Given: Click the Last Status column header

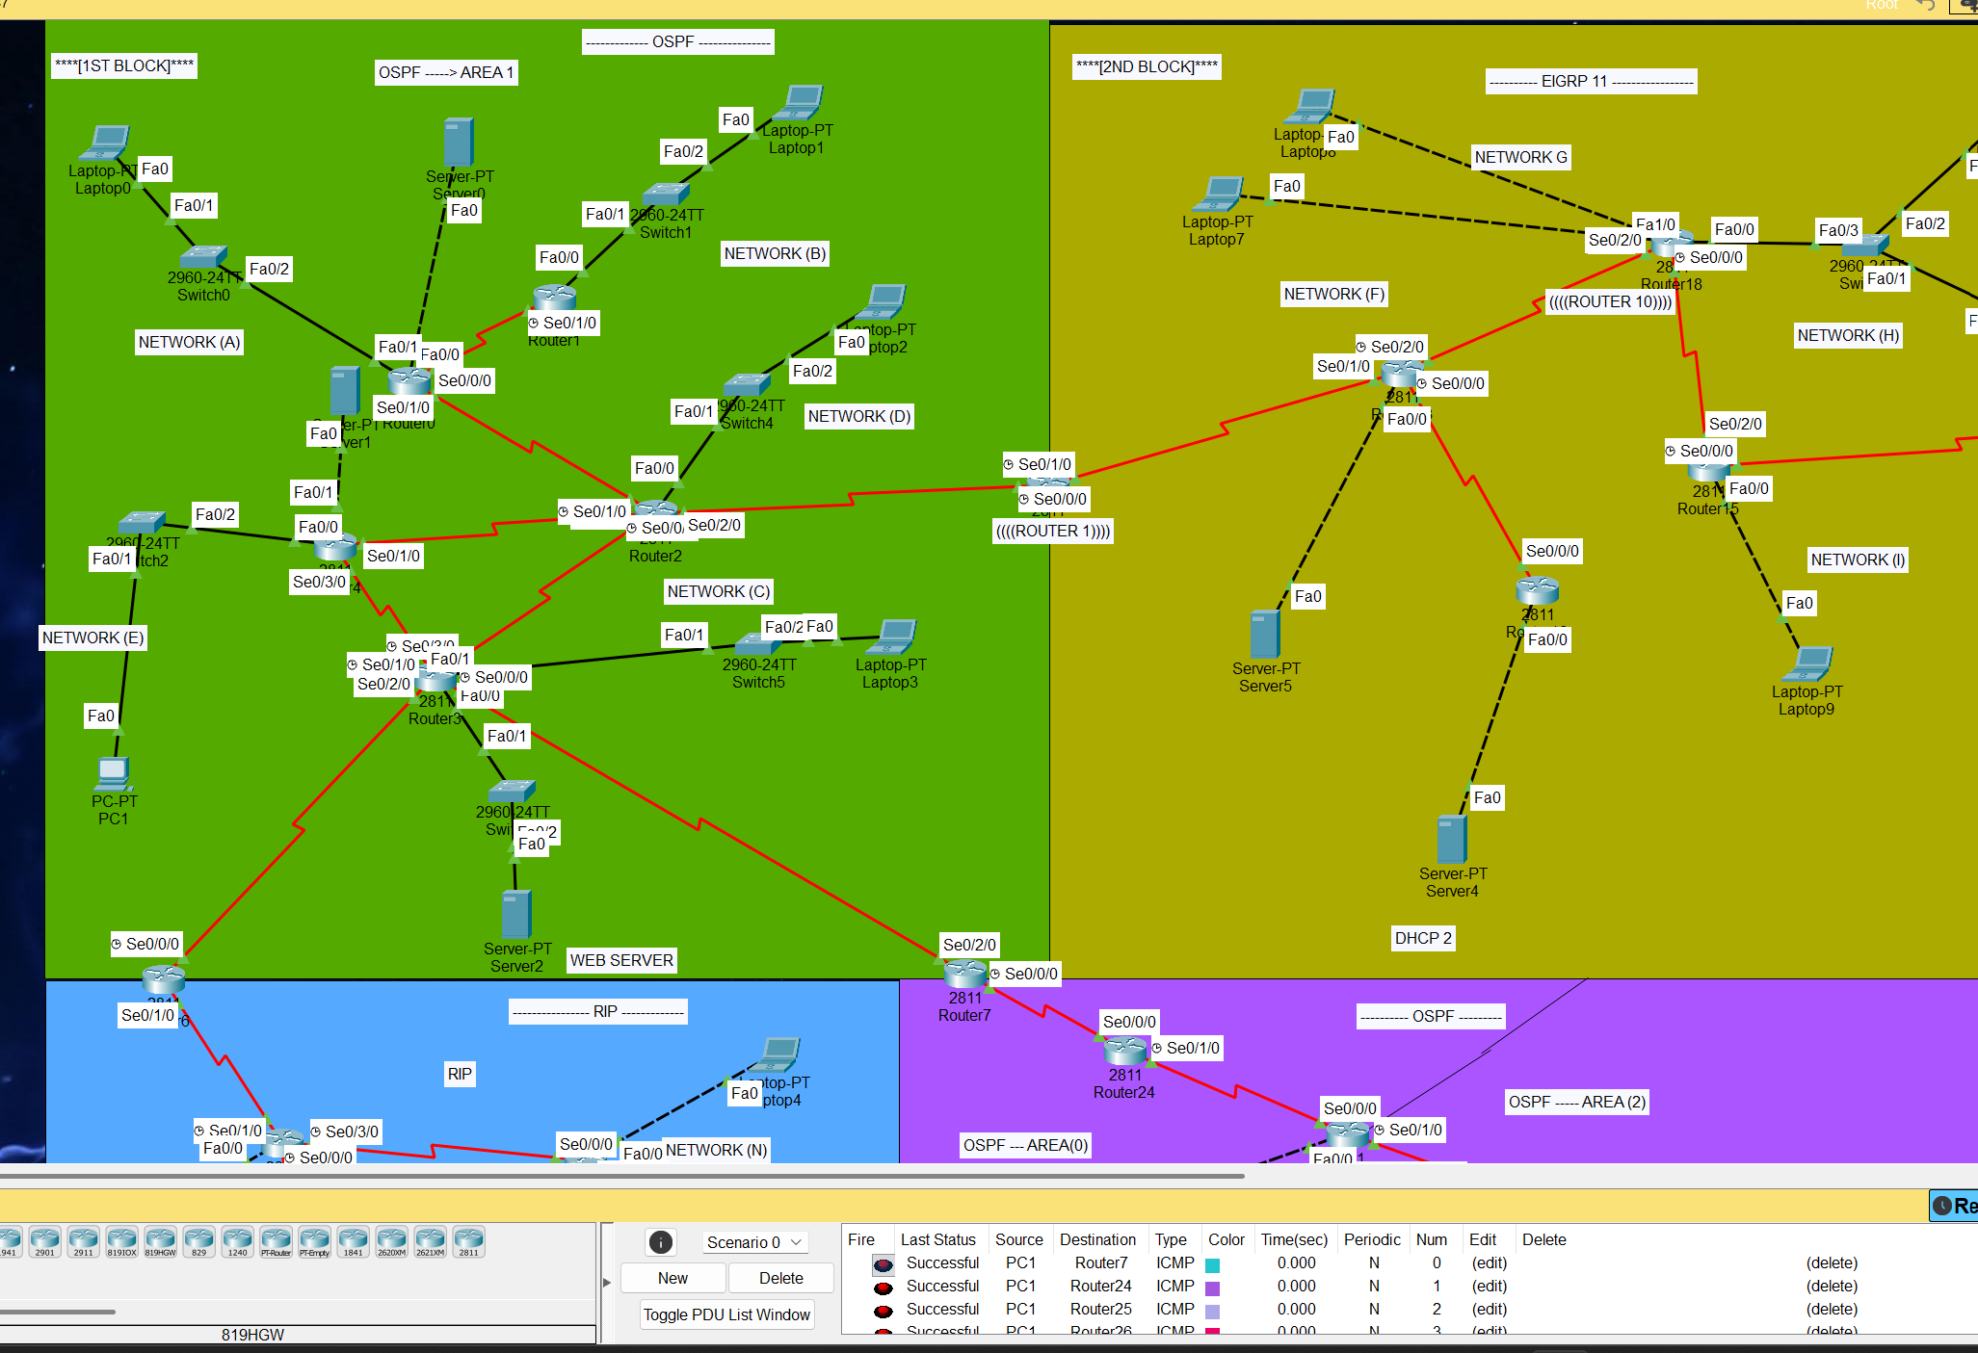Looking at the screenshot, I should (x=938, y=1239).
